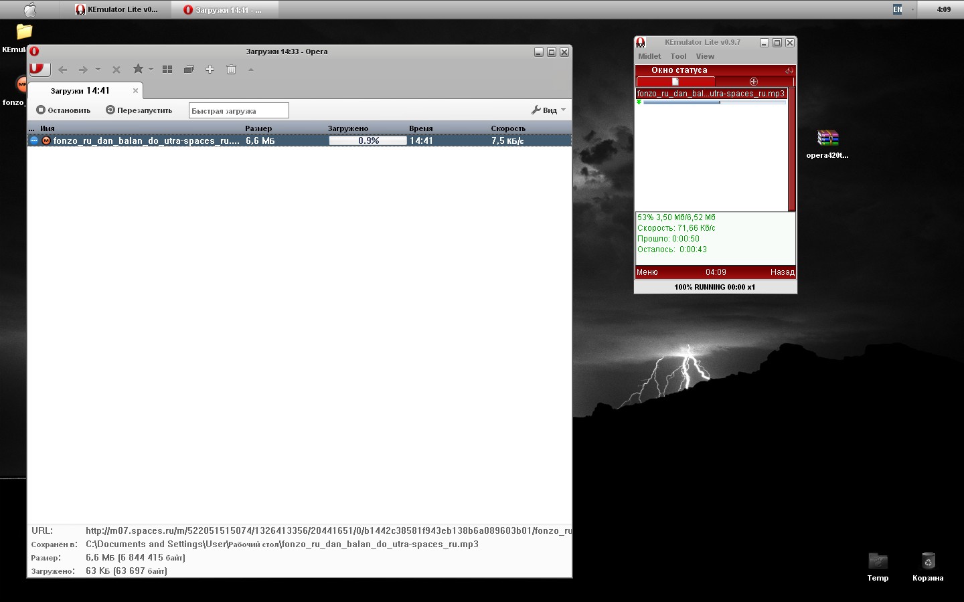Select the file page tab in KEmulator status window

pyautogui.click(x=675, y=82)
